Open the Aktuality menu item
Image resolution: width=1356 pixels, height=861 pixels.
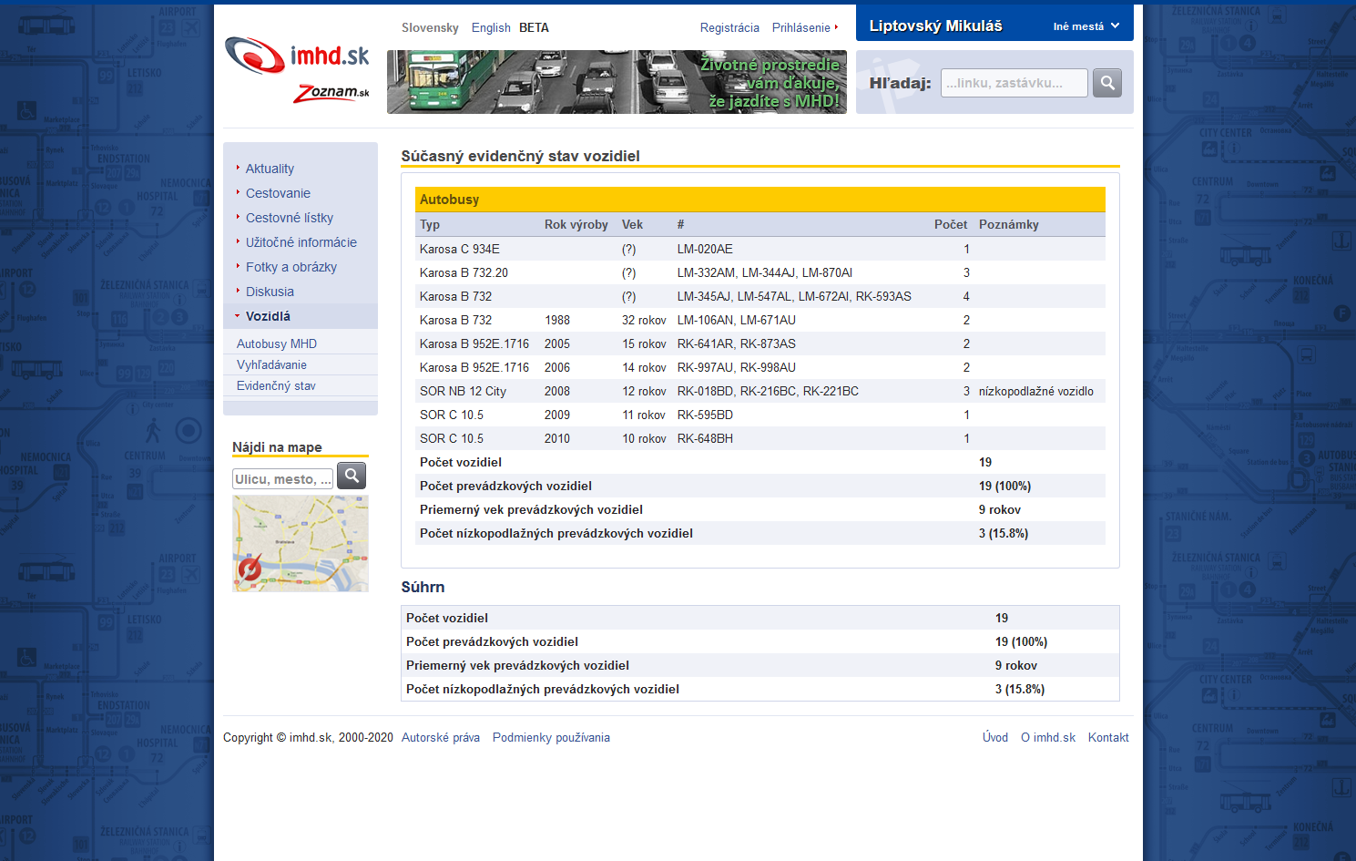(270, 169)
